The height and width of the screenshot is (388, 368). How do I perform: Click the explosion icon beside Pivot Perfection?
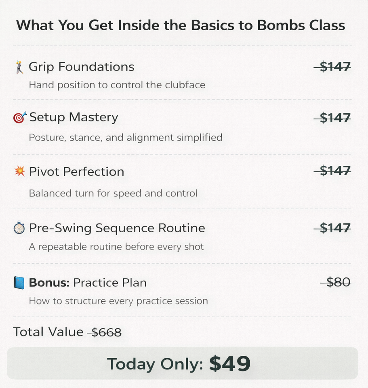(19, 171)
